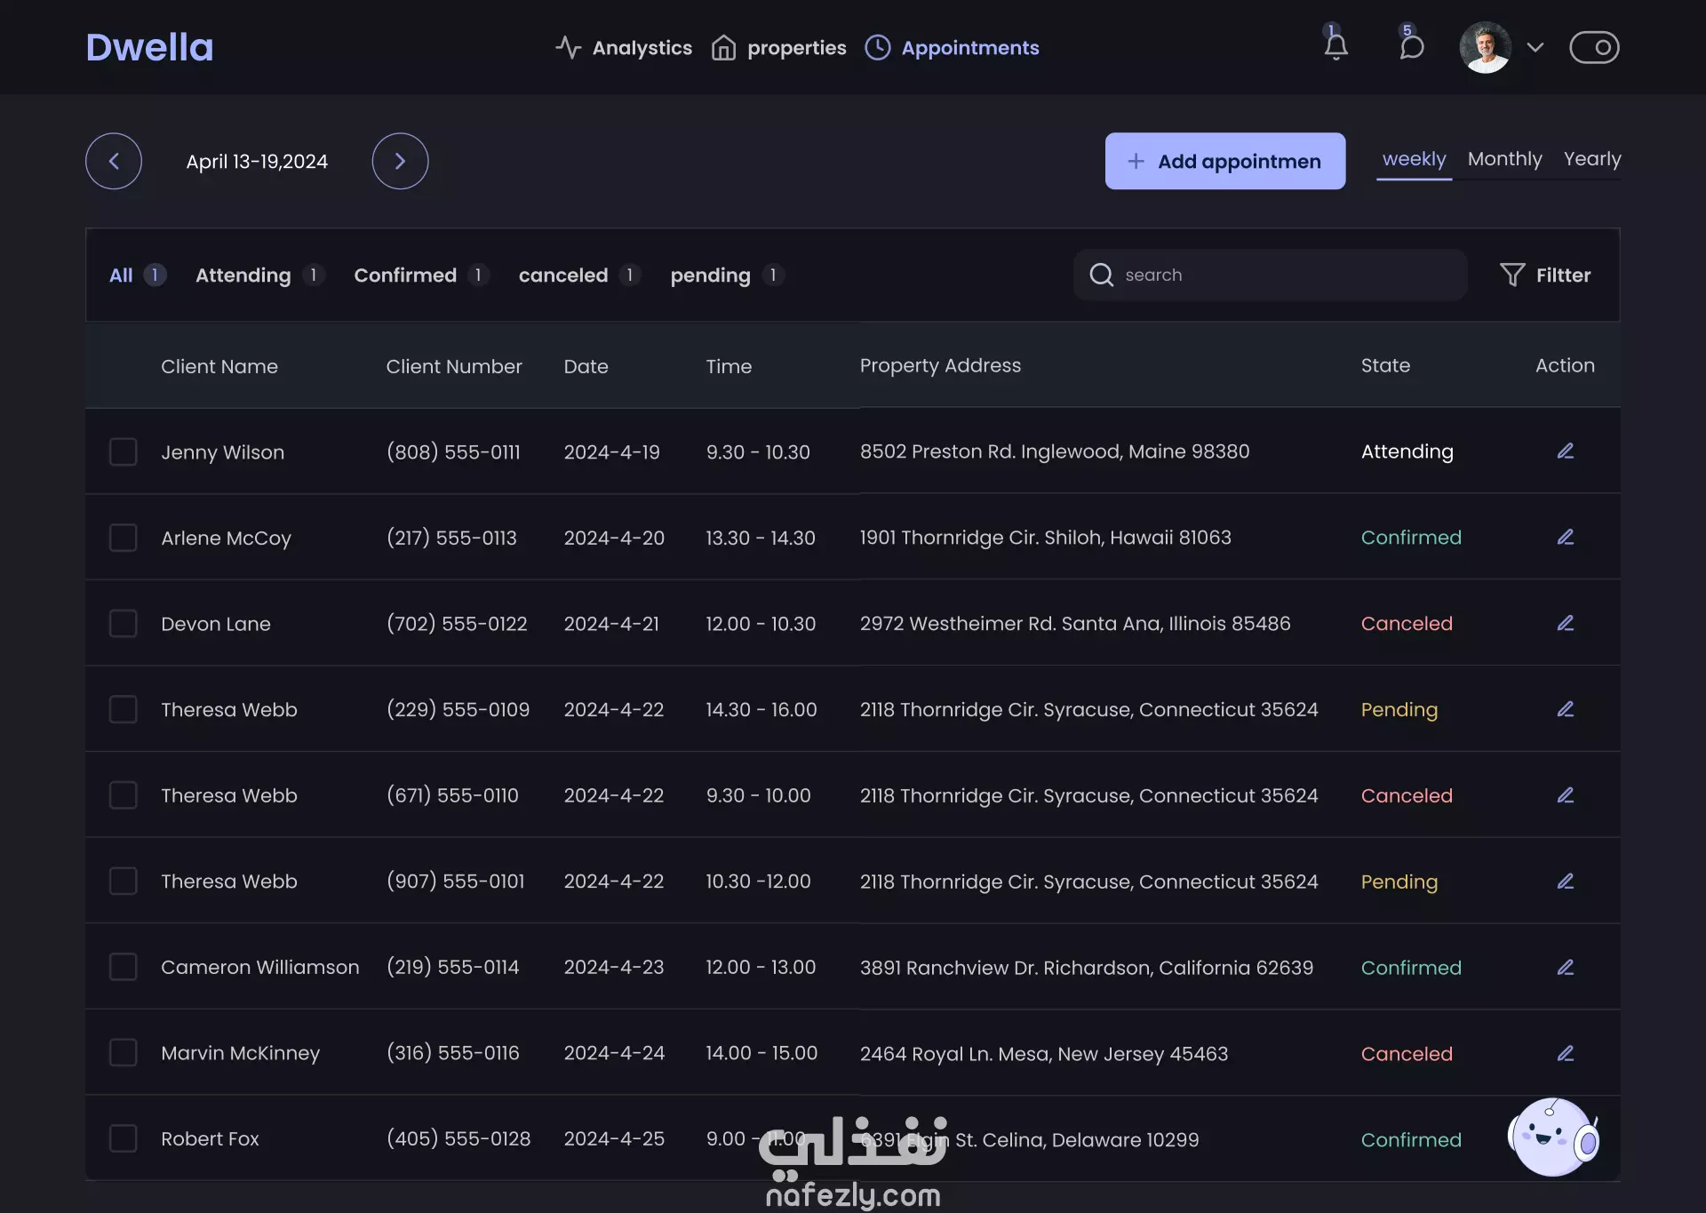Toggle the theme switch in header

(1594, 47)
